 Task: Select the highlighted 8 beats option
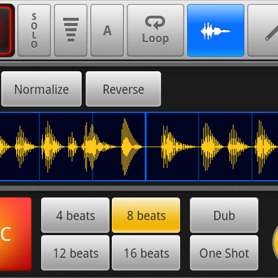pyautogui.click(x=146, y=215)
